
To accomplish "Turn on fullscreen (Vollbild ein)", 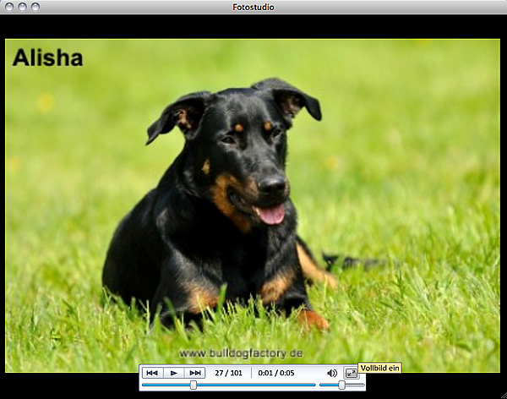I will 352,373.
